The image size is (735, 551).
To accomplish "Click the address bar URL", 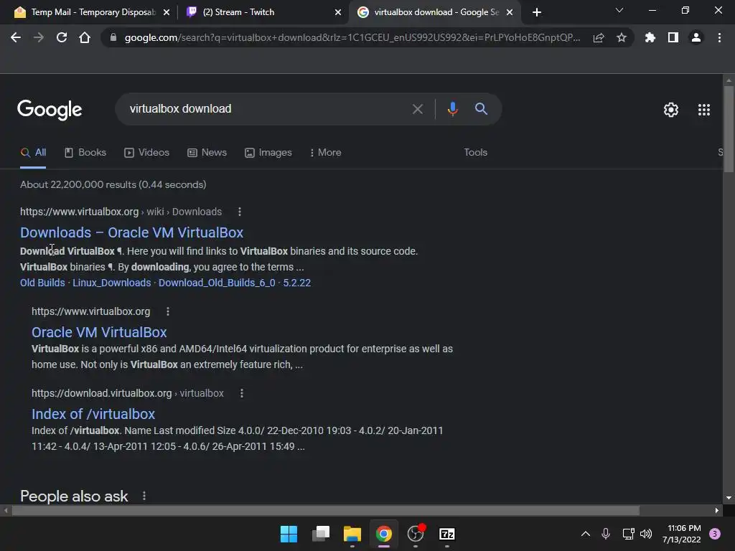I will pyautogui.click(x=352, y=37).
